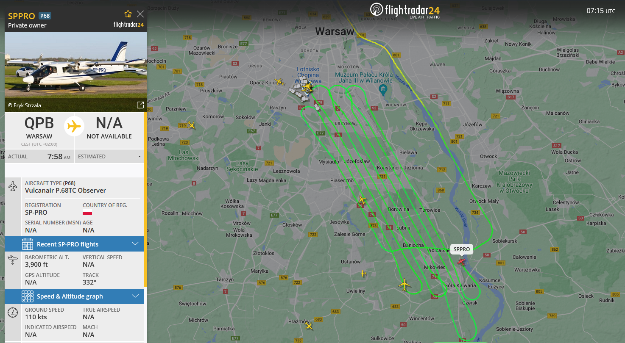Click the yellow aircraft near Komorów
625x343 pixels.
(x=191, y=125)
